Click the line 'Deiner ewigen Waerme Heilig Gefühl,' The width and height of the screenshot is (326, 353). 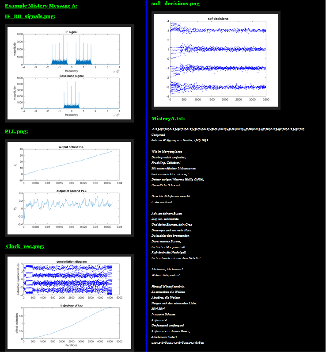point(178,180)
